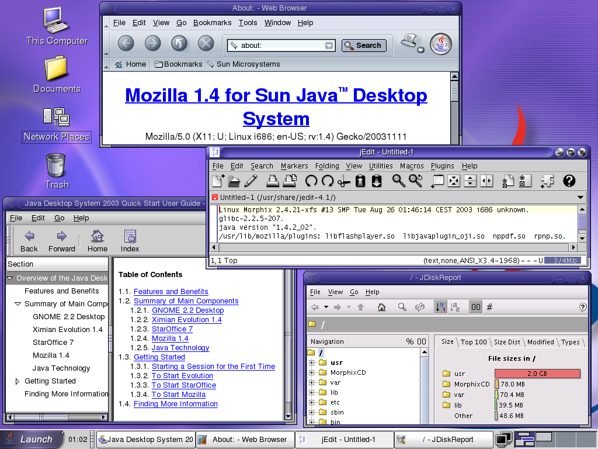
Task: Expand the etc folder in Navigation tree
Action: coord(312,402)
